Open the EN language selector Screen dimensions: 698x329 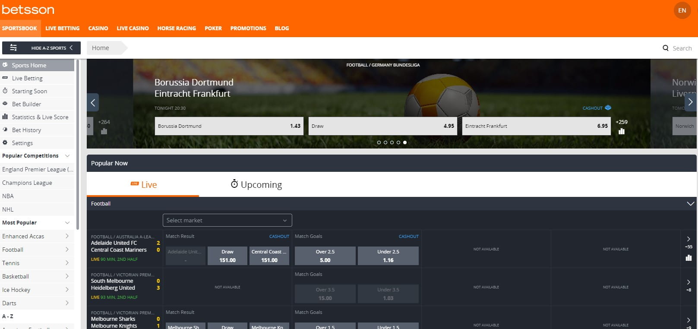(x=682, y=10)
